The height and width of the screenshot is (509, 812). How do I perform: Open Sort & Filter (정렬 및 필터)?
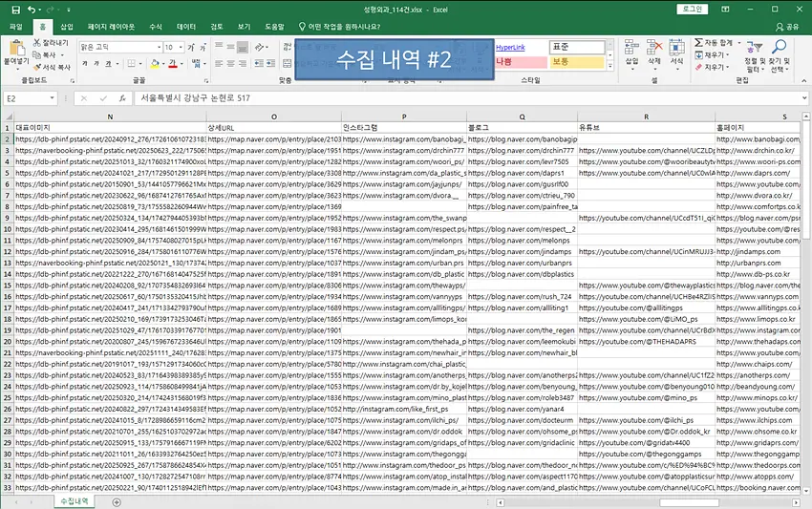point(754,56)
